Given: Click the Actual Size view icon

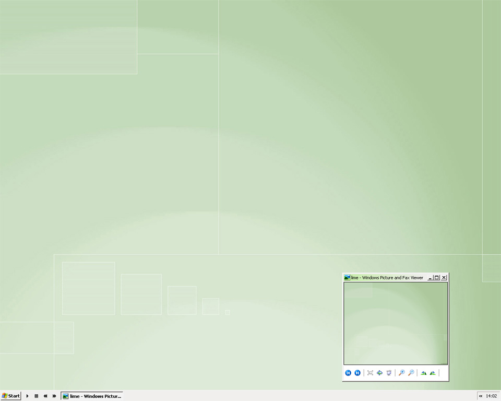Looking at the screenshot, I should coord(379,373).
